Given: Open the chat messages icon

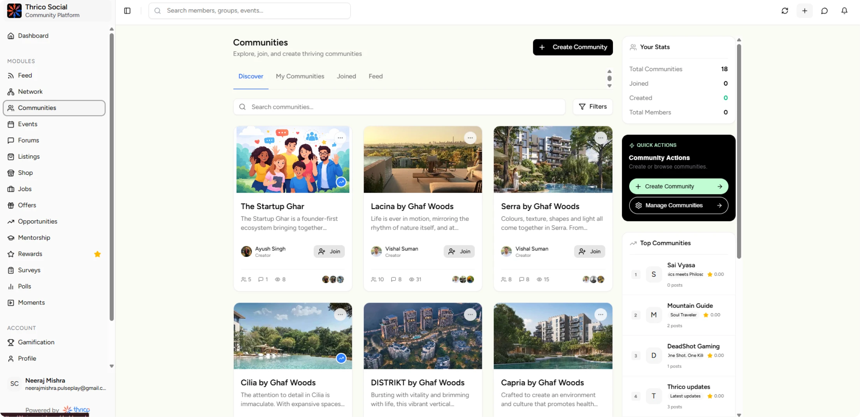Looking at the screenshot, I should pyautogui.click(x=825, y=10).
